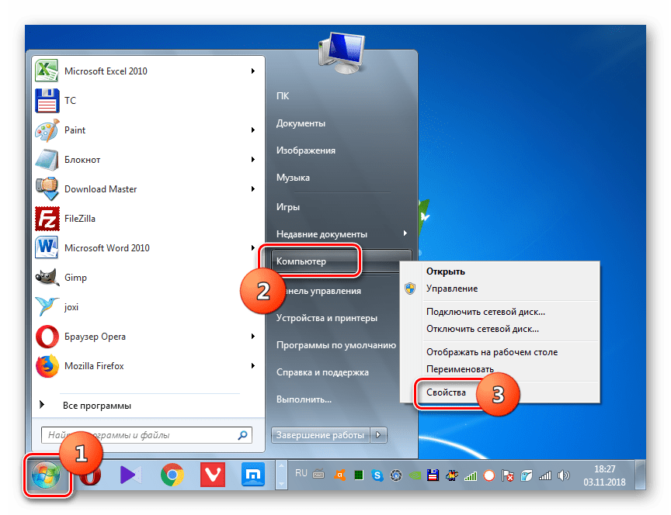
Task: Open Музыка library link
Action: tap(293, 178)
